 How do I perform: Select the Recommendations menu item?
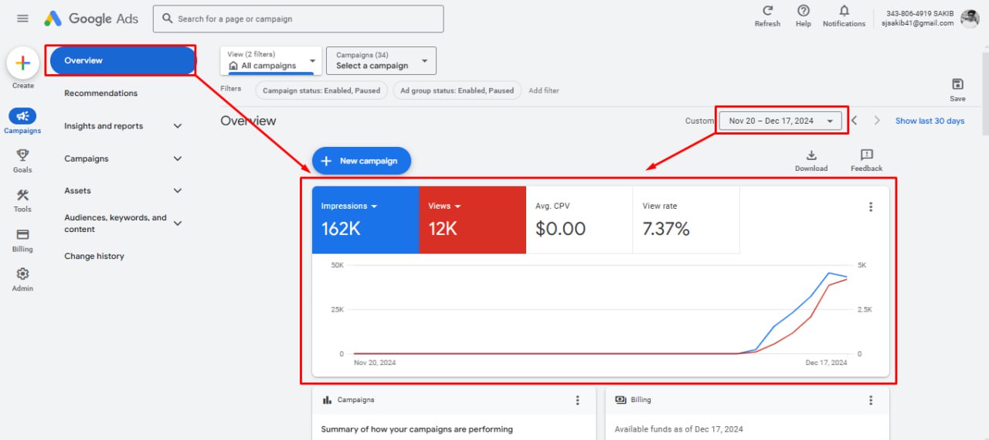tap(101, 94)
